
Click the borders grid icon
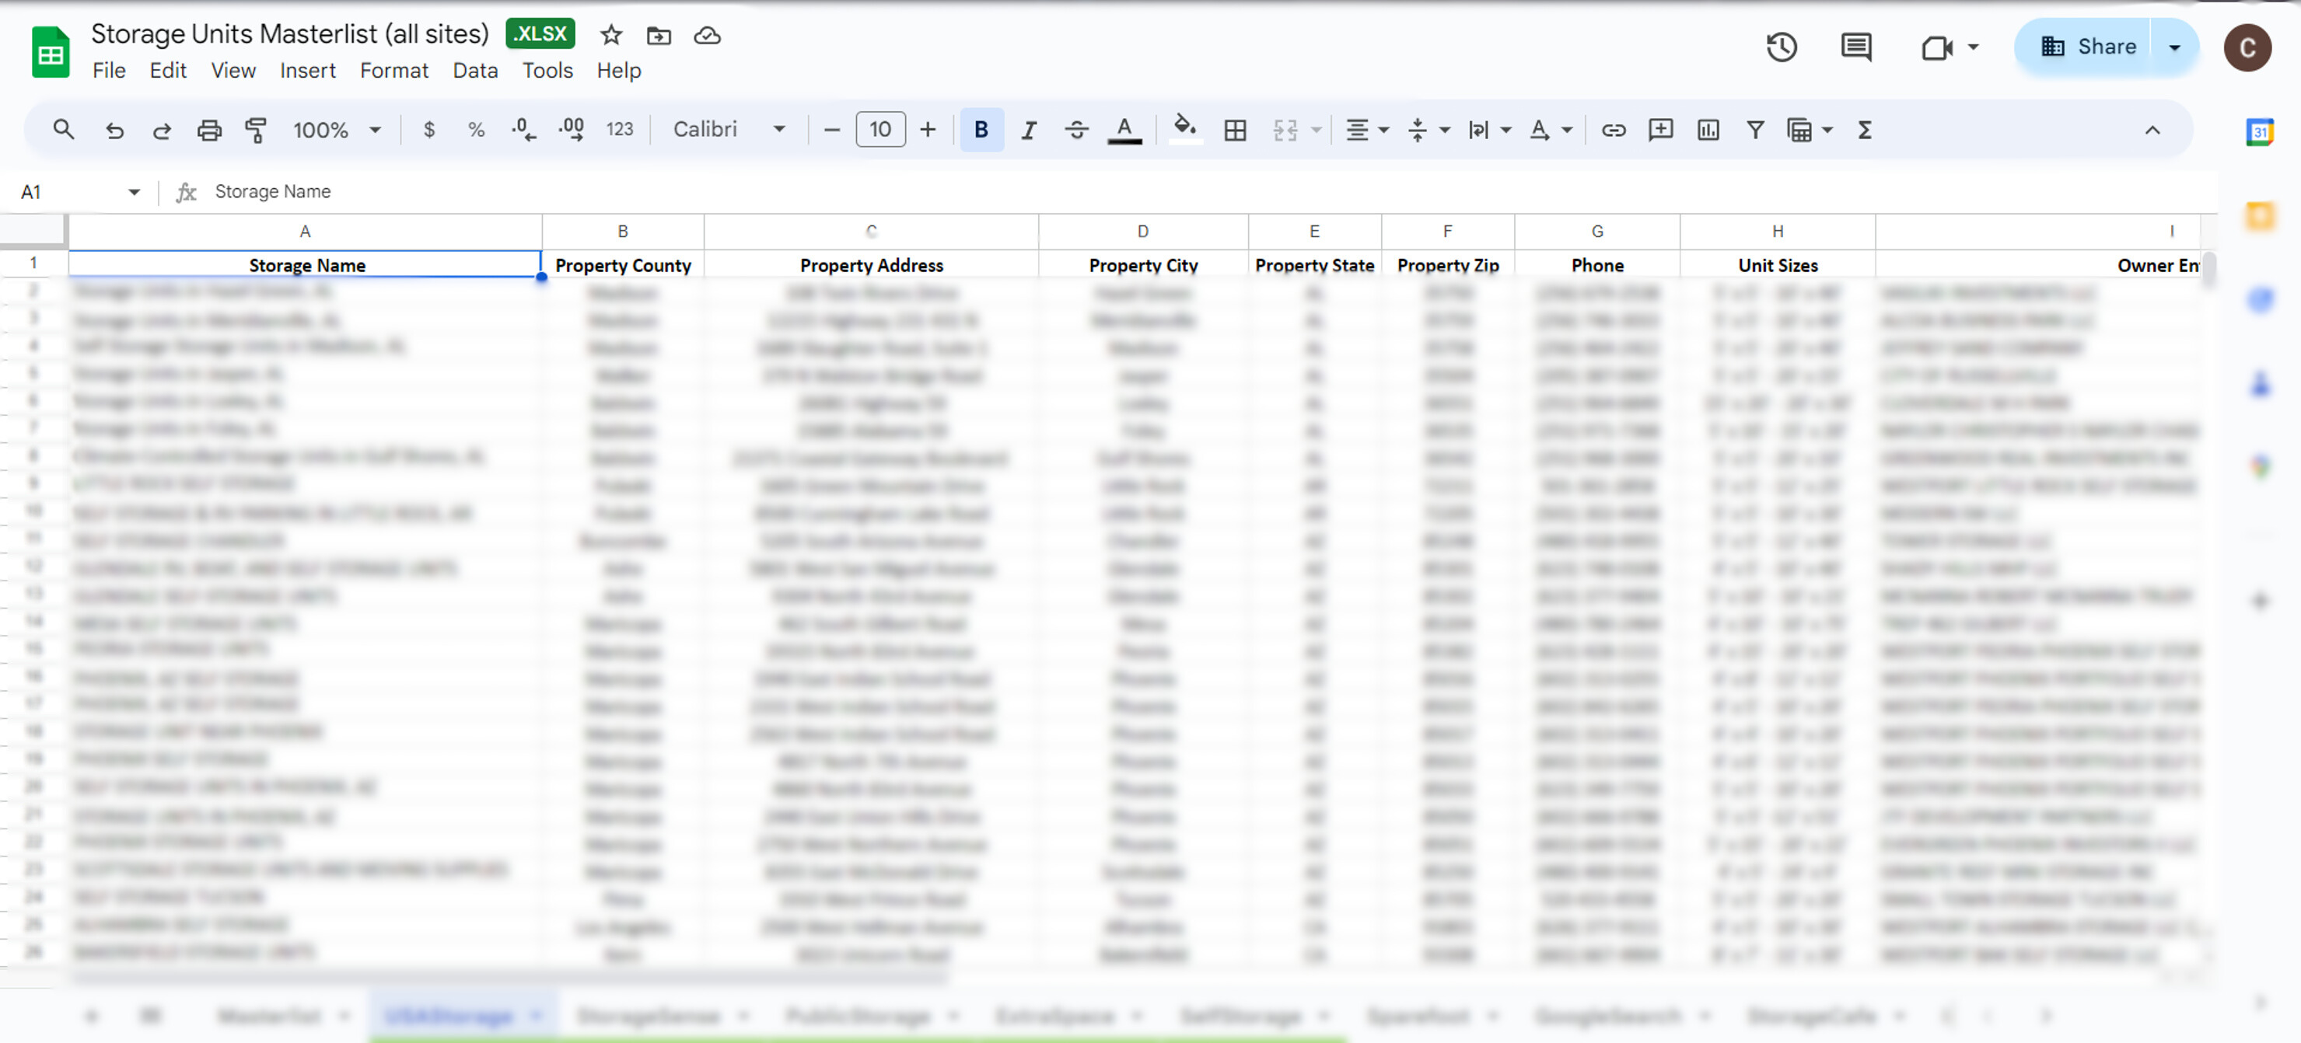tap(1234, 131)
